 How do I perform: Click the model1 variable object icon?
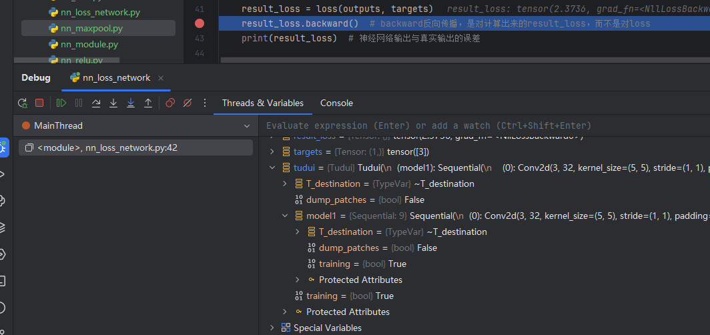tap(299, 216)
